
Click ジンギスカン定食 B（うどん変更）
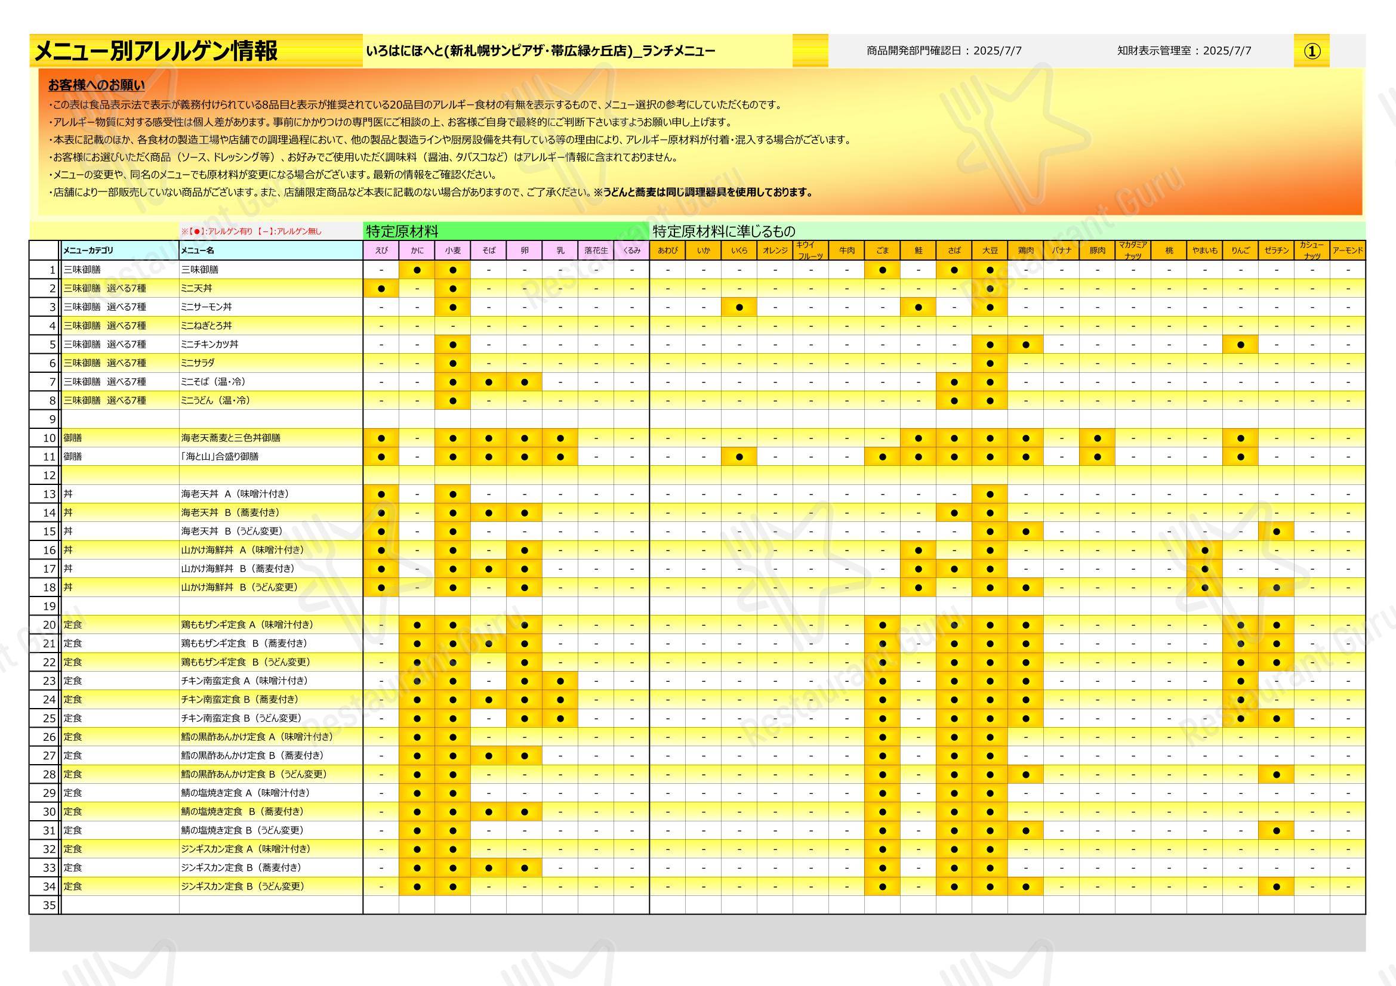click(242, 886)
